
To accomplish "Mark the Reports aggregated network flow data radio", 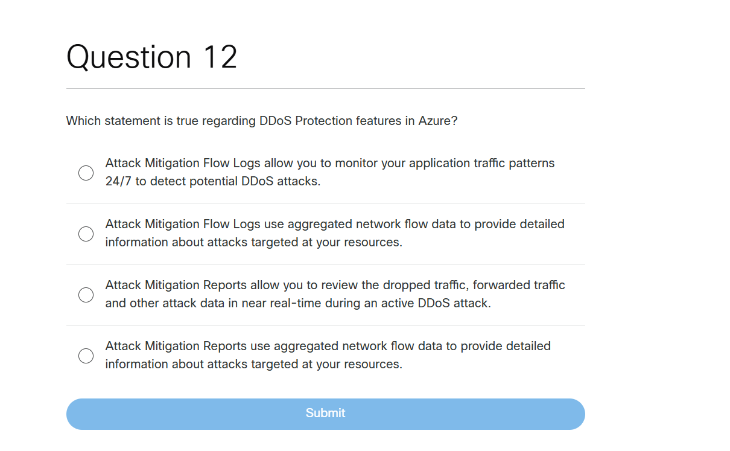I will pos(86,356).
